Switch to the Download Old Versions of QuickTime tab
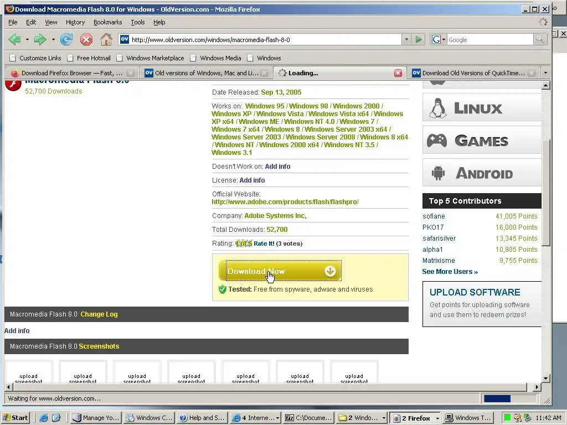This screenshot has width=567, height=425. pyautogui.click(x=474, y=73)
